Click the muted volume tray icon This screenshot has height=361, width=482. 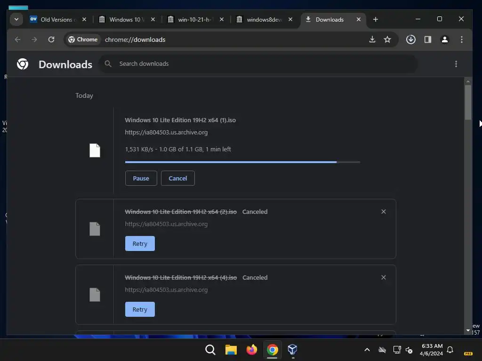point(409,350)
